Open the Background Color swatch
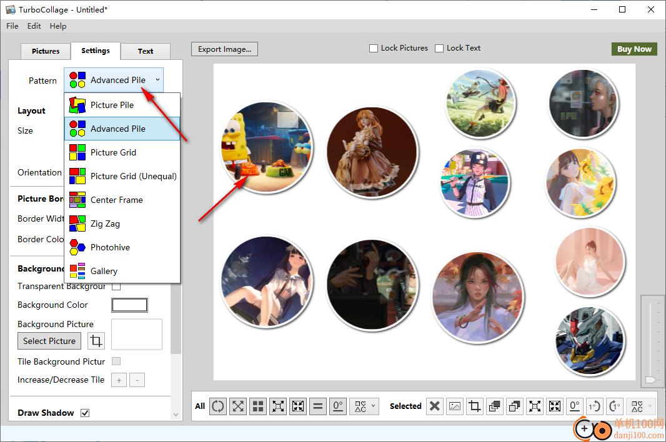The height and width of the screenshot is (442, 666). click(129, 305)
